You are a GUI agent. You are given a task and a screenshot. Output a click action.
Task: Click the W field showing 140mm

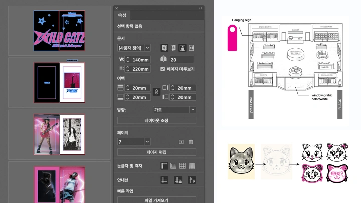pos(141,60)
